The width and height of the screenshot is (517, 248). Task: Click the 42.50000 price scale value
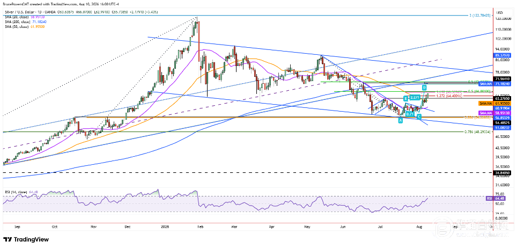tap(504, 148)
